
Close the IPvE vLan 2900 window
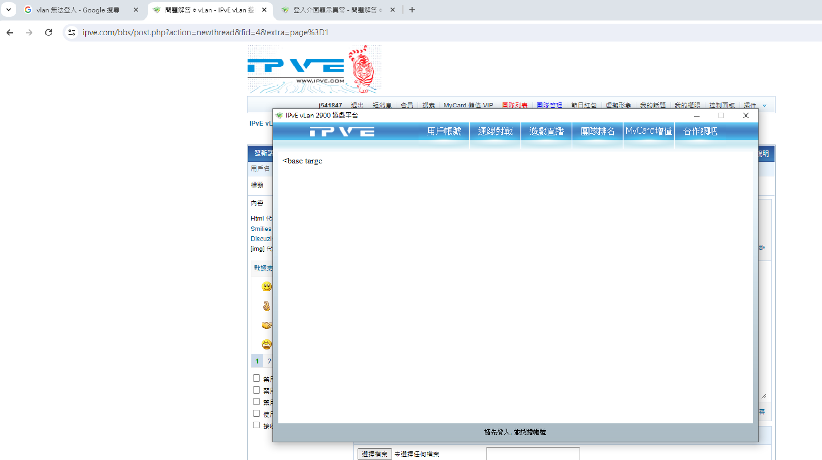click(746, 115)
